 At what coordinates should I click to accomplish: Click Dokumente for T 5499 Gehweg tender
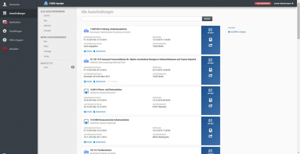tap(99, 51)
